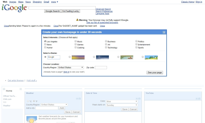205x123 pixels.
Task: Open the Date & Time gadget menu arrow icon
Action: point(137,99)
